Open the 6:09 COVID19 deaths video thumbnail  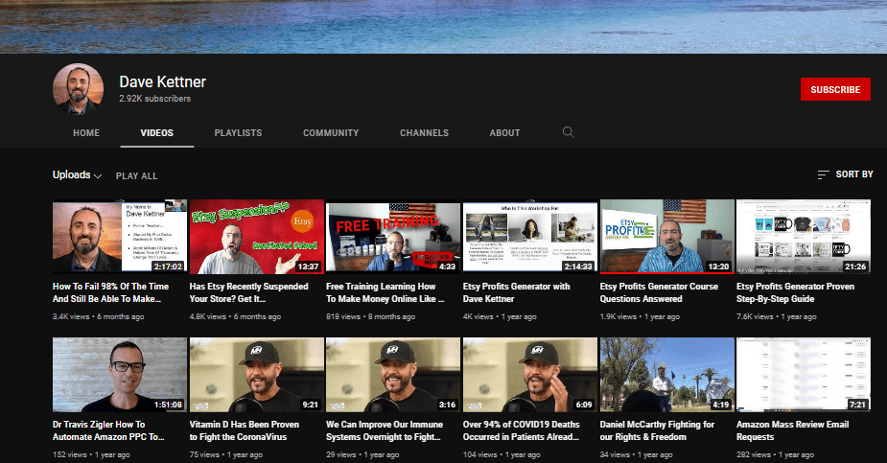[x=530, y=374]
